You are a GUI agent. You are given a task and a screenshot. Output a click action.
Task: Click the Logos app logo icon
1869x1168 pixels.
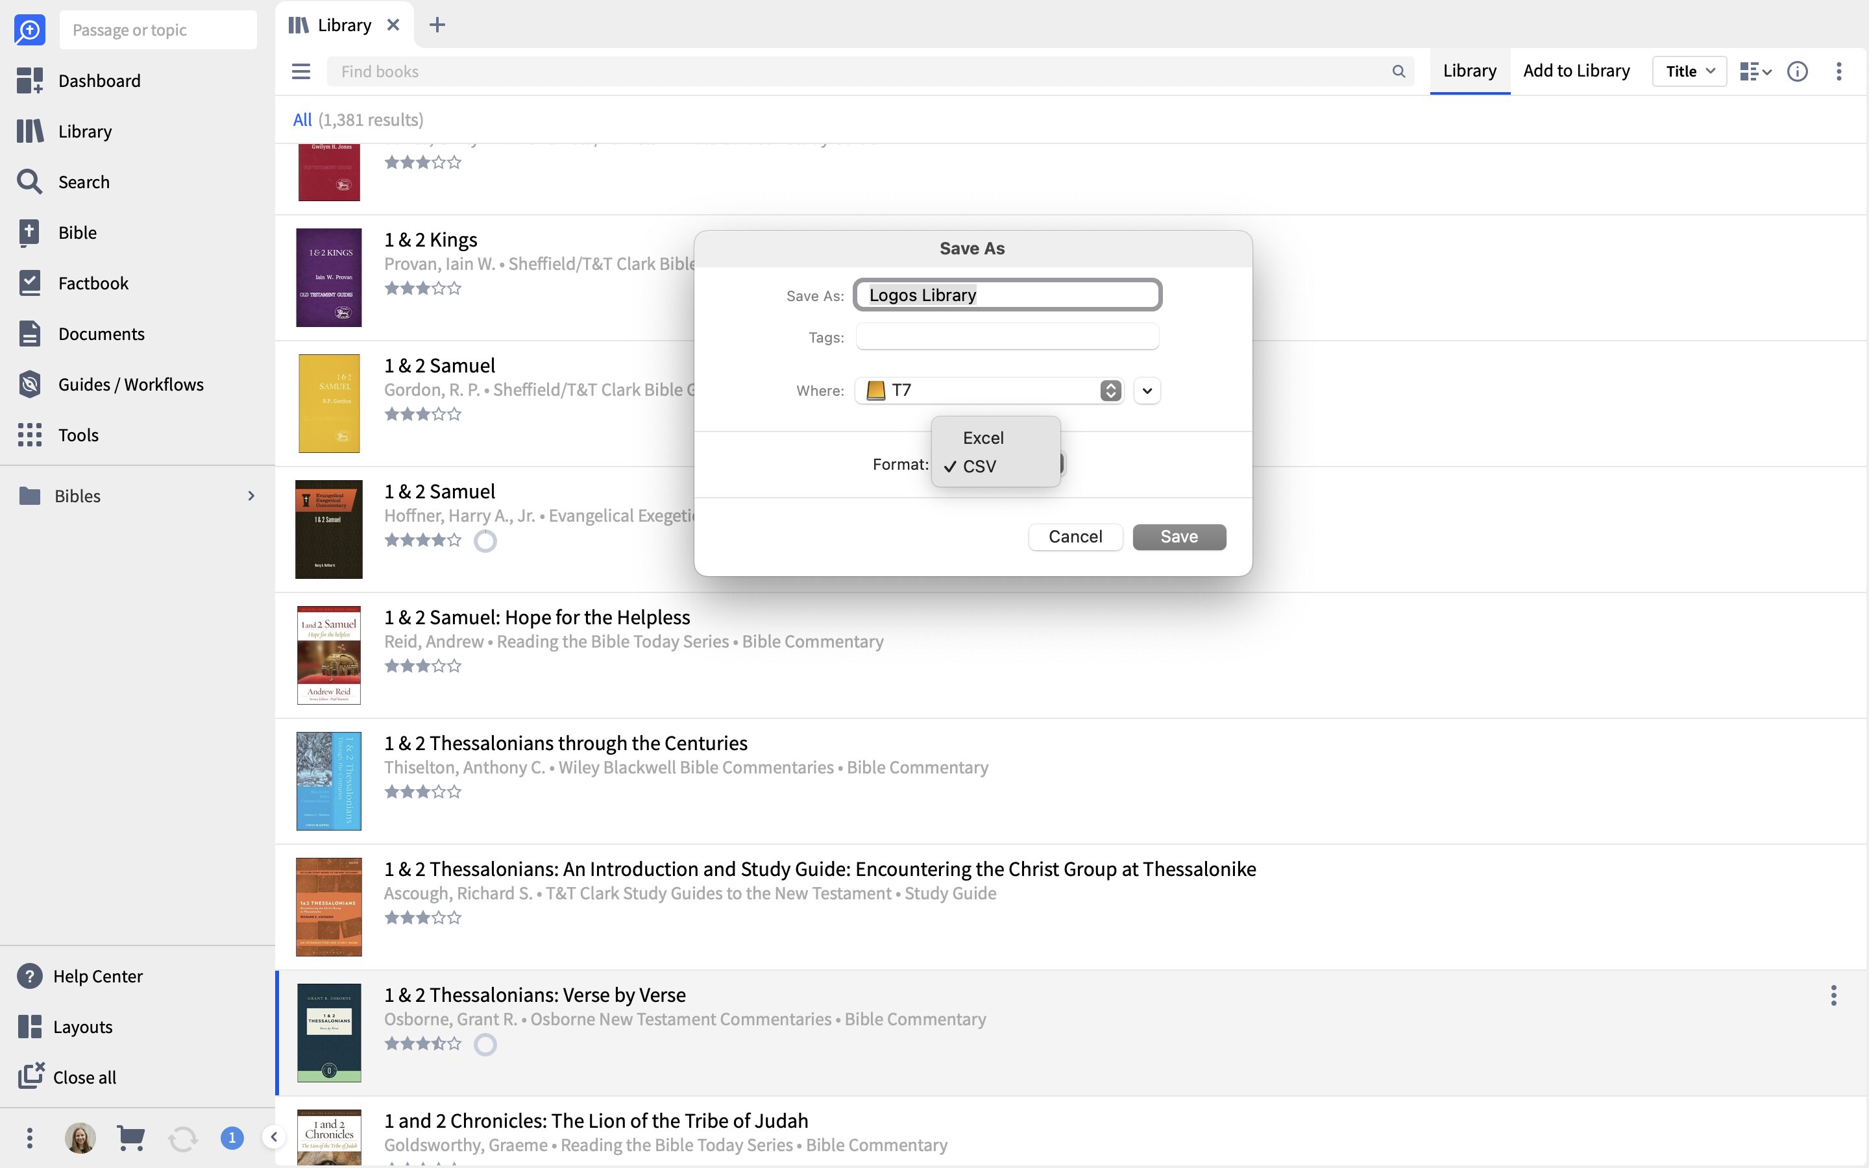[x=29, y=29]
